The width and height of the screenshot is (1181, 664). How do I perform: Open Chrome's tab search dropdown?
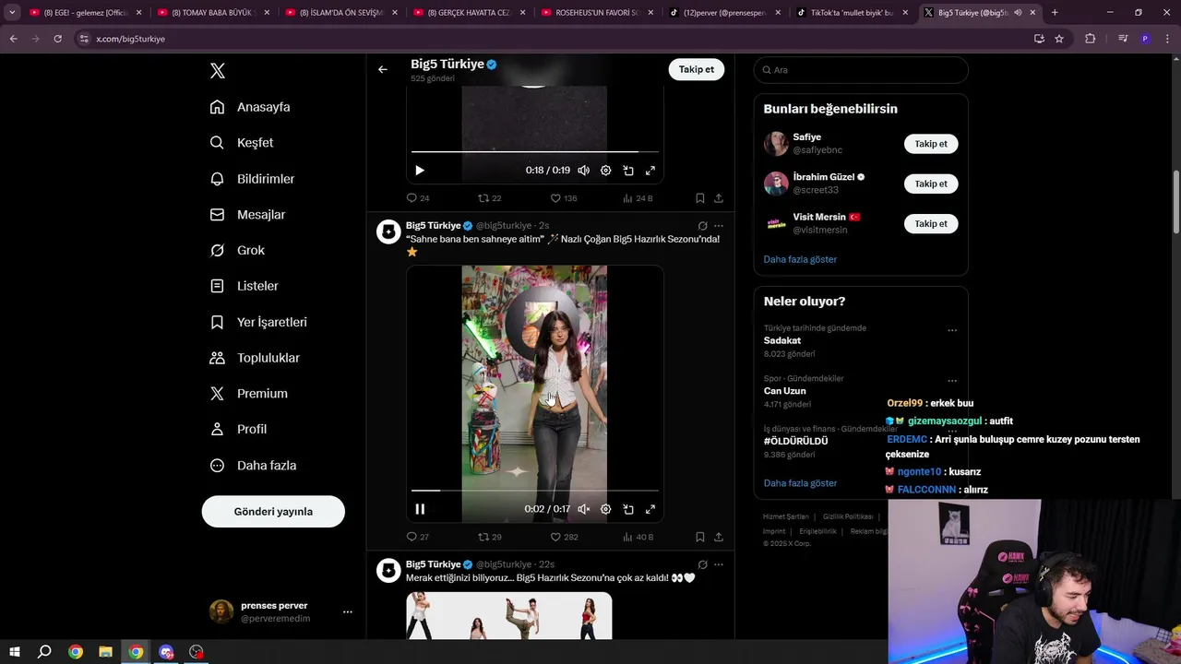click(x=12, y=13)
